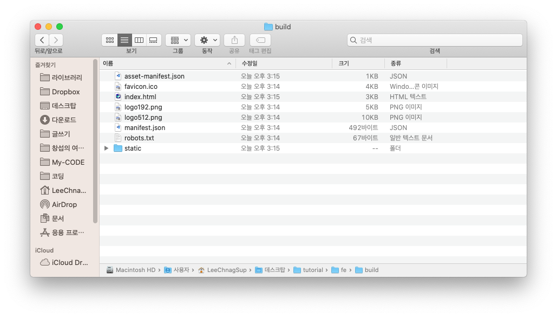557x317 pixels.
Task: Go forward with the right arrow button
Action: tap(56, 40)
